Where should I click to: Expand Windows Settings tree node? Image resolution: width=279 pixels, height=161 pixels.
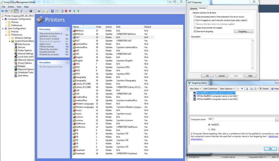[x=9, y=38]
